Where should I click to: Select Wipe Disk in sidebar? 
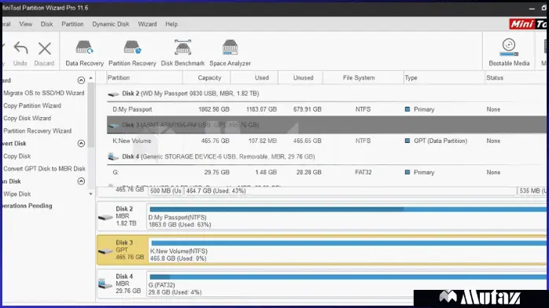17,194
